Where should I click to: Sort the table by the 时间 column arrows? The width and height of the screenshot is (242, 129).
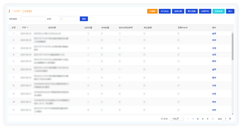click(x=28, y=27)
